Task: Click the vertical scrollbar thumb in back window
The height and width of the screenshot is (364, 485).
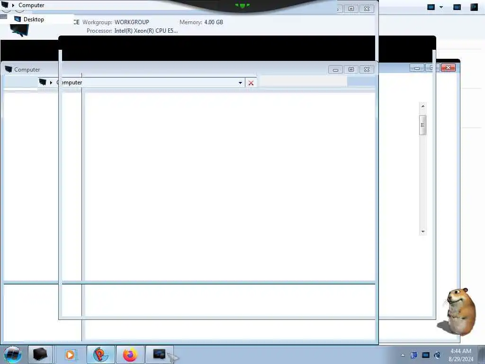Action: pos(423,125)
